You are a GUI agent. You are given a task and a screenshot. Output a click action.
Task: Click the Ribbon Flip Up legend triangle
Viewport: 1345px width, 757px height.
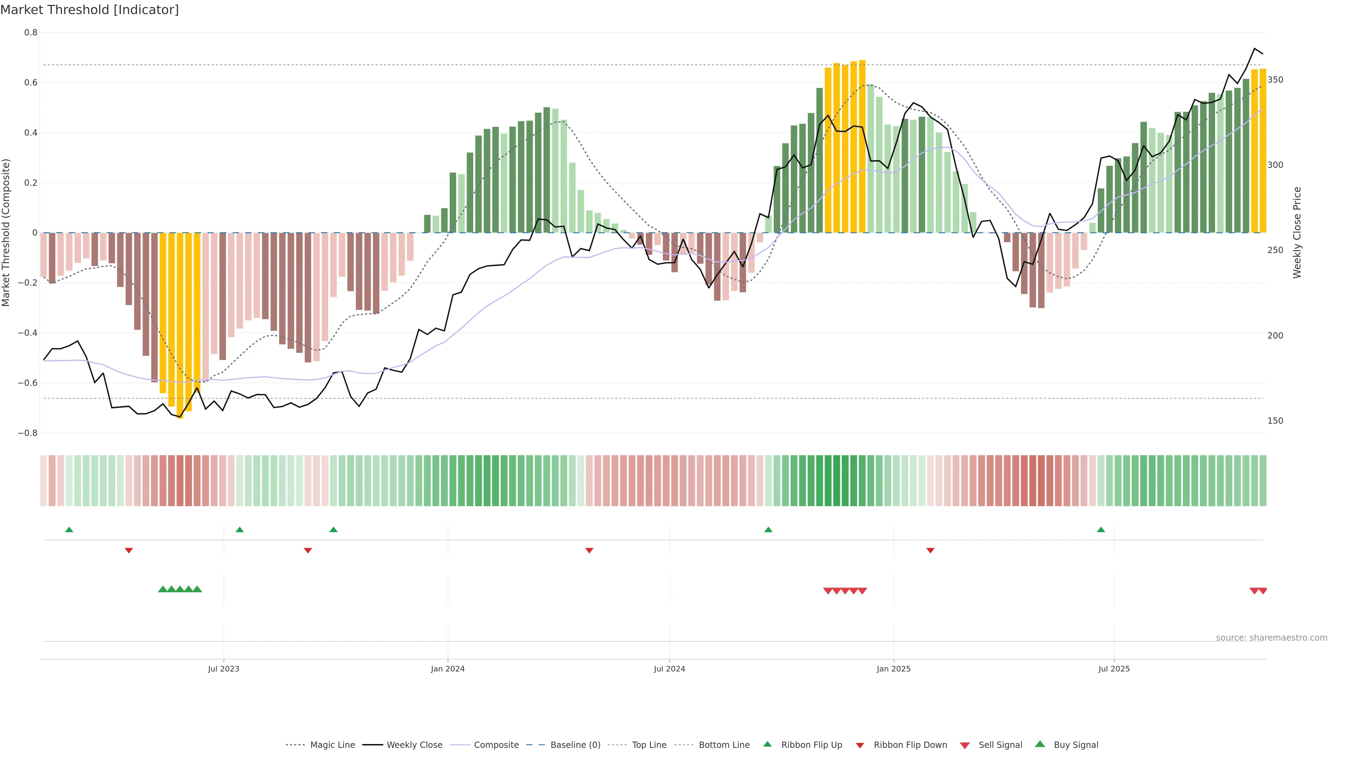[767, 744]
